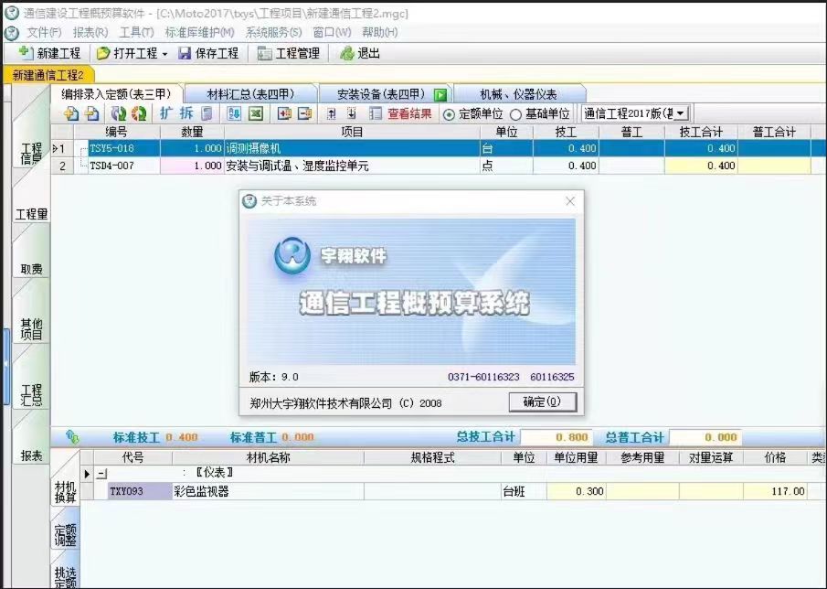
Task: Click the 总技工合计 value field
Action: tap(557, 437)
